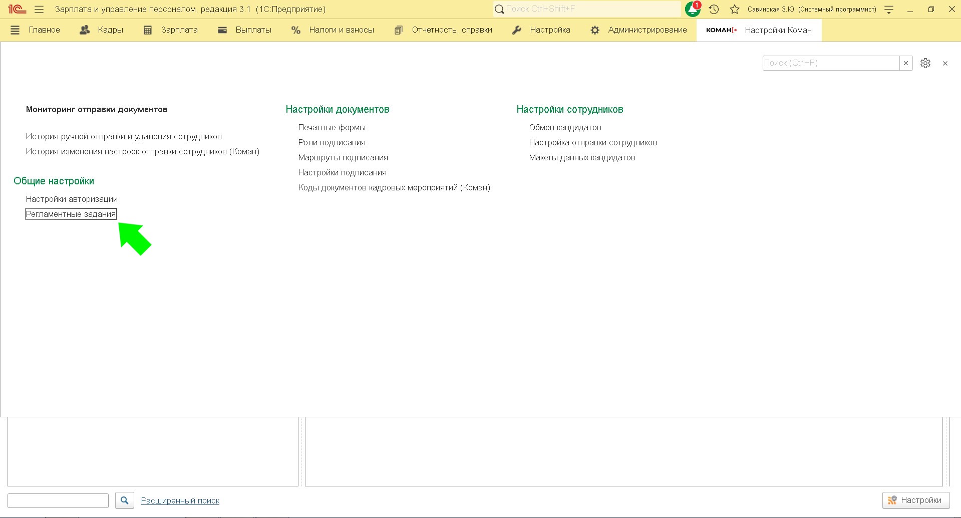Viewport: 961px width, 518px height.
Task: Open the panel settings gear icon
Action: [x=925, y=63]
